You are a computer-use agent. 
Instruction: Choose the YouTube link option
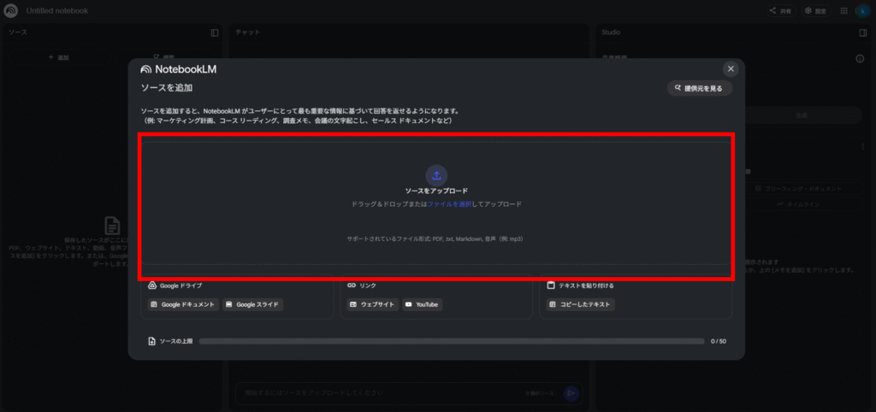pos(422,305)
